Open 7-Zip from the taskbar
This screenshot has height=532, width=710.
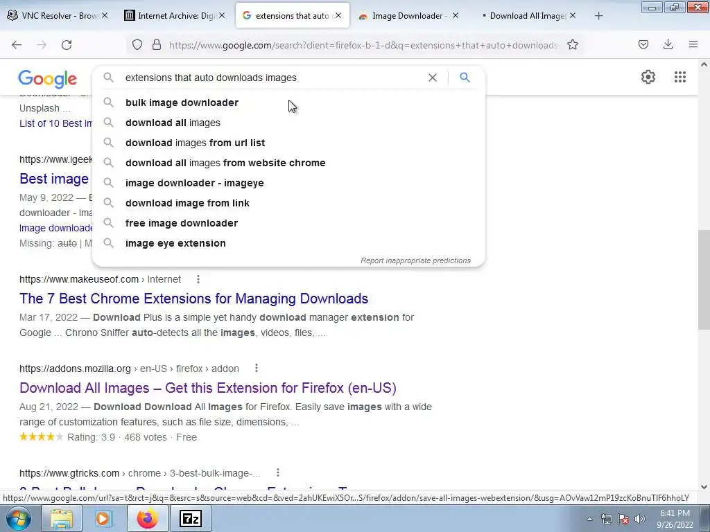coord(190,518)
